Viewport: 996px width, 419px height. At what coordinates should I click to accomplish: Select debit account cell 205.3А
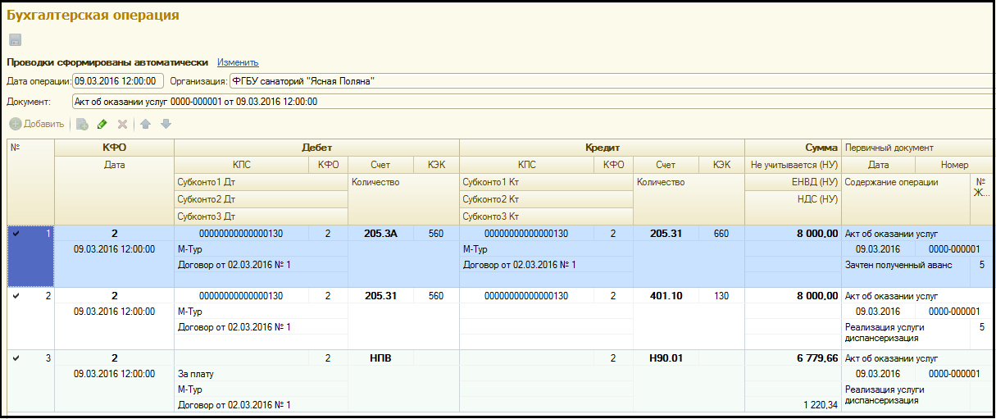click(380, 234)
